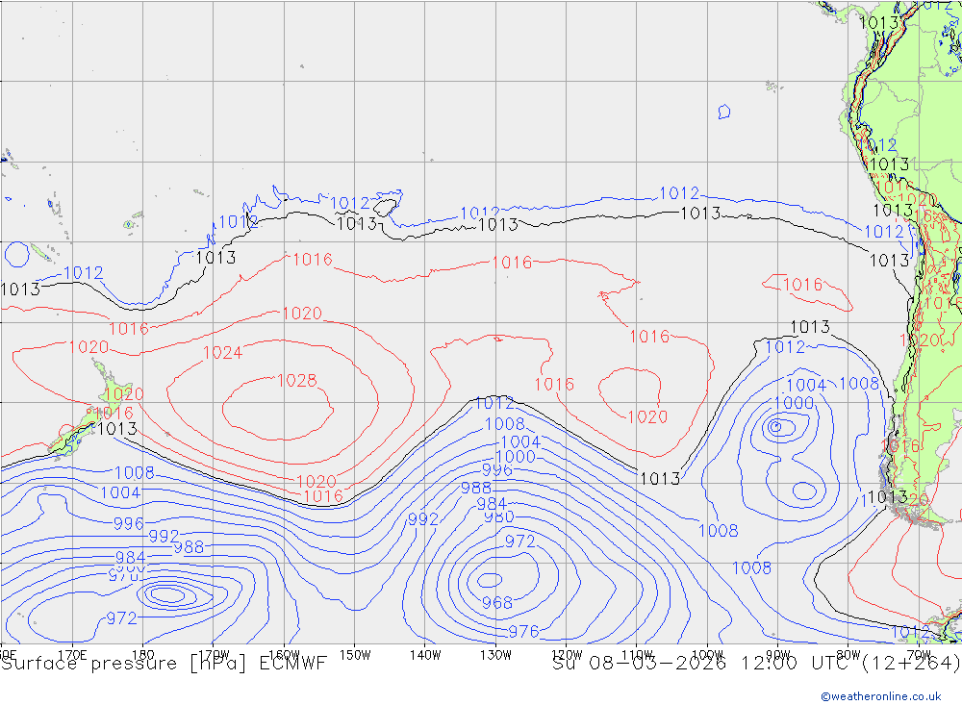Click the 150W longitude axis label

pos(355,655)
